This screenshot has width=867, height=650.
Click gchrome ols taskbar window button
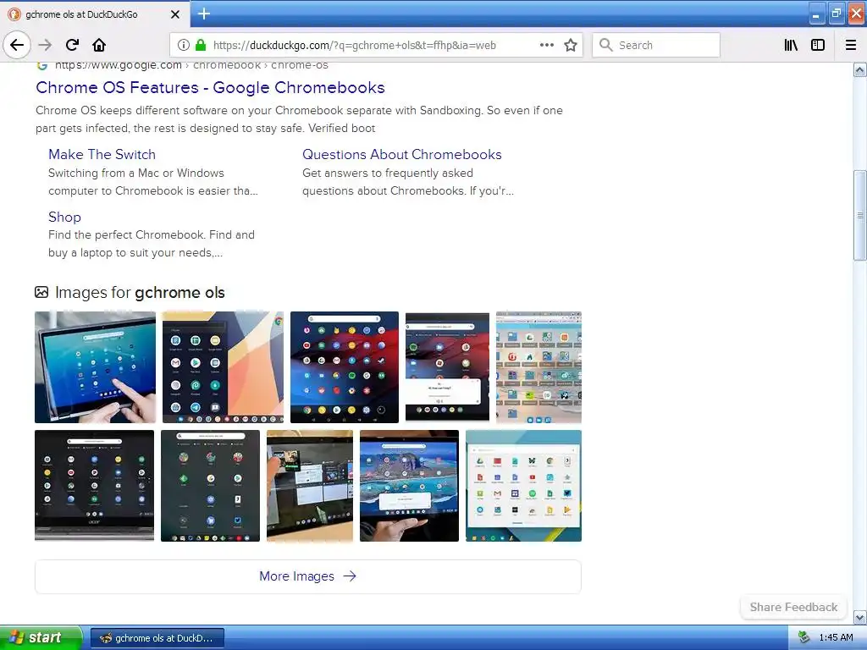[x=157, y=638]
